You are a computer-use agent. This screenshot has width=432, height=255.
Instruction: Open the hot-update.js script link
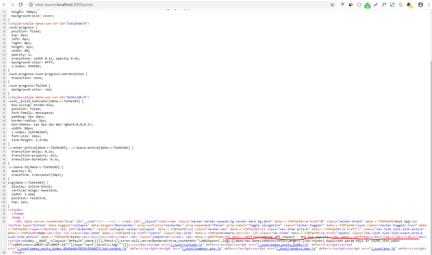tap(72, 248)
